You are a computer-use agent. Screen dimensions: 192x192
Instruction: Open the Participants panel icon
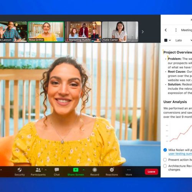point(38,170)
